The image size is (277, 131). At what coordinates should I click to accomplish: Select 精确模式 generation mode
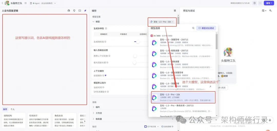point(104,34)
